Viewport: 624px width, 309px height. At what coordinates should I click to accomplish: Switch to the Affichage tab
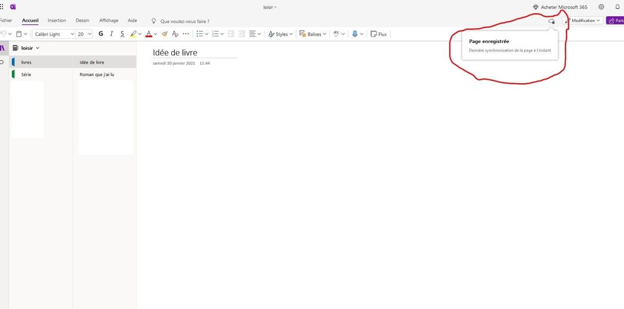(109, 20)
